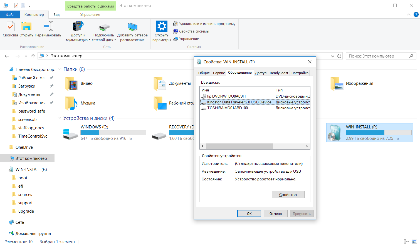
Task: Collapse the Устройства и диски group
Action: [x=60, y=118]
